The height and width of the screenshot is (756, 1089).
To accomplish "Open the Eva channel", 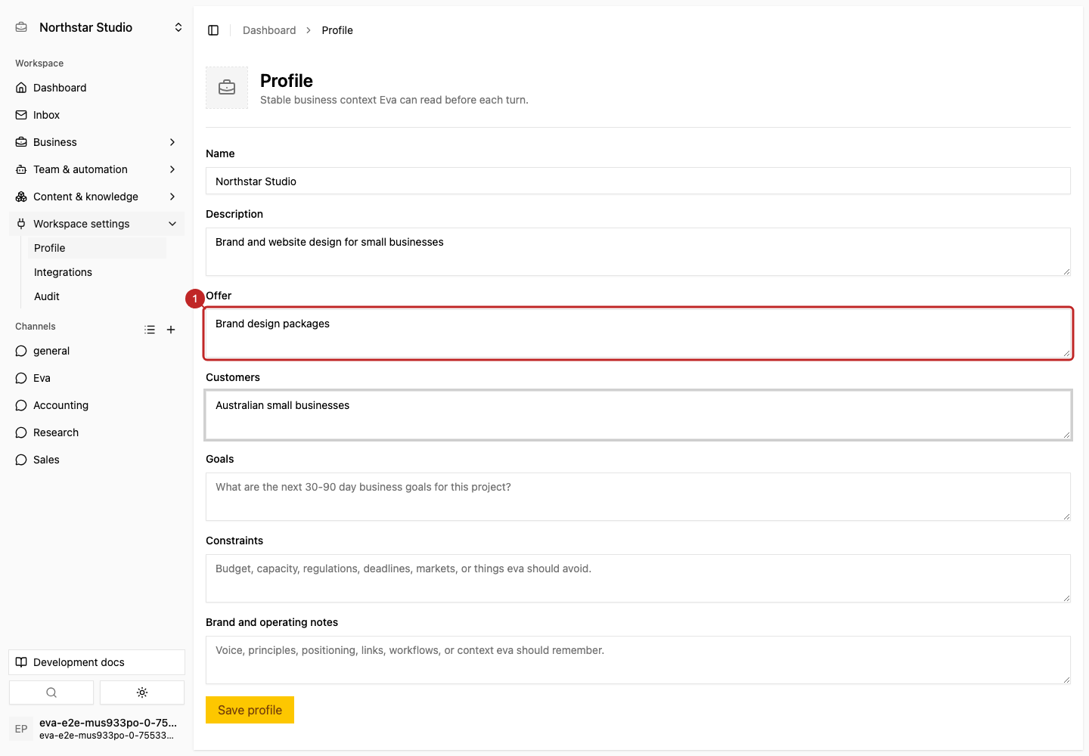I will tap(97, 378).
